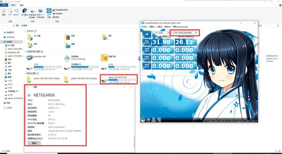Image resolution: width=282 pixels, height=154 pixels.
Task: Collapse the 网络位置 (3) group
Action: tap(25, 74)
